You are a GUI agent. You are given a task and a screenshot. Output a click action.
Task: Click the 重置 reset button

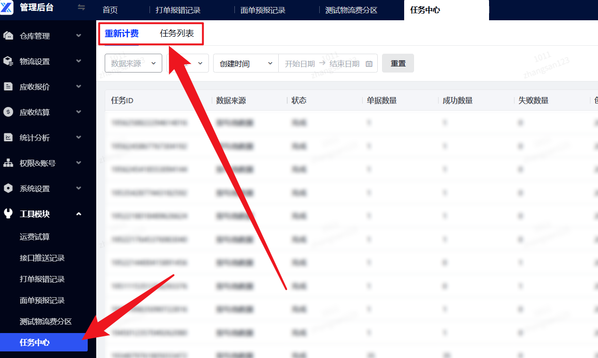pyautogui.click(x=398, y=63)
